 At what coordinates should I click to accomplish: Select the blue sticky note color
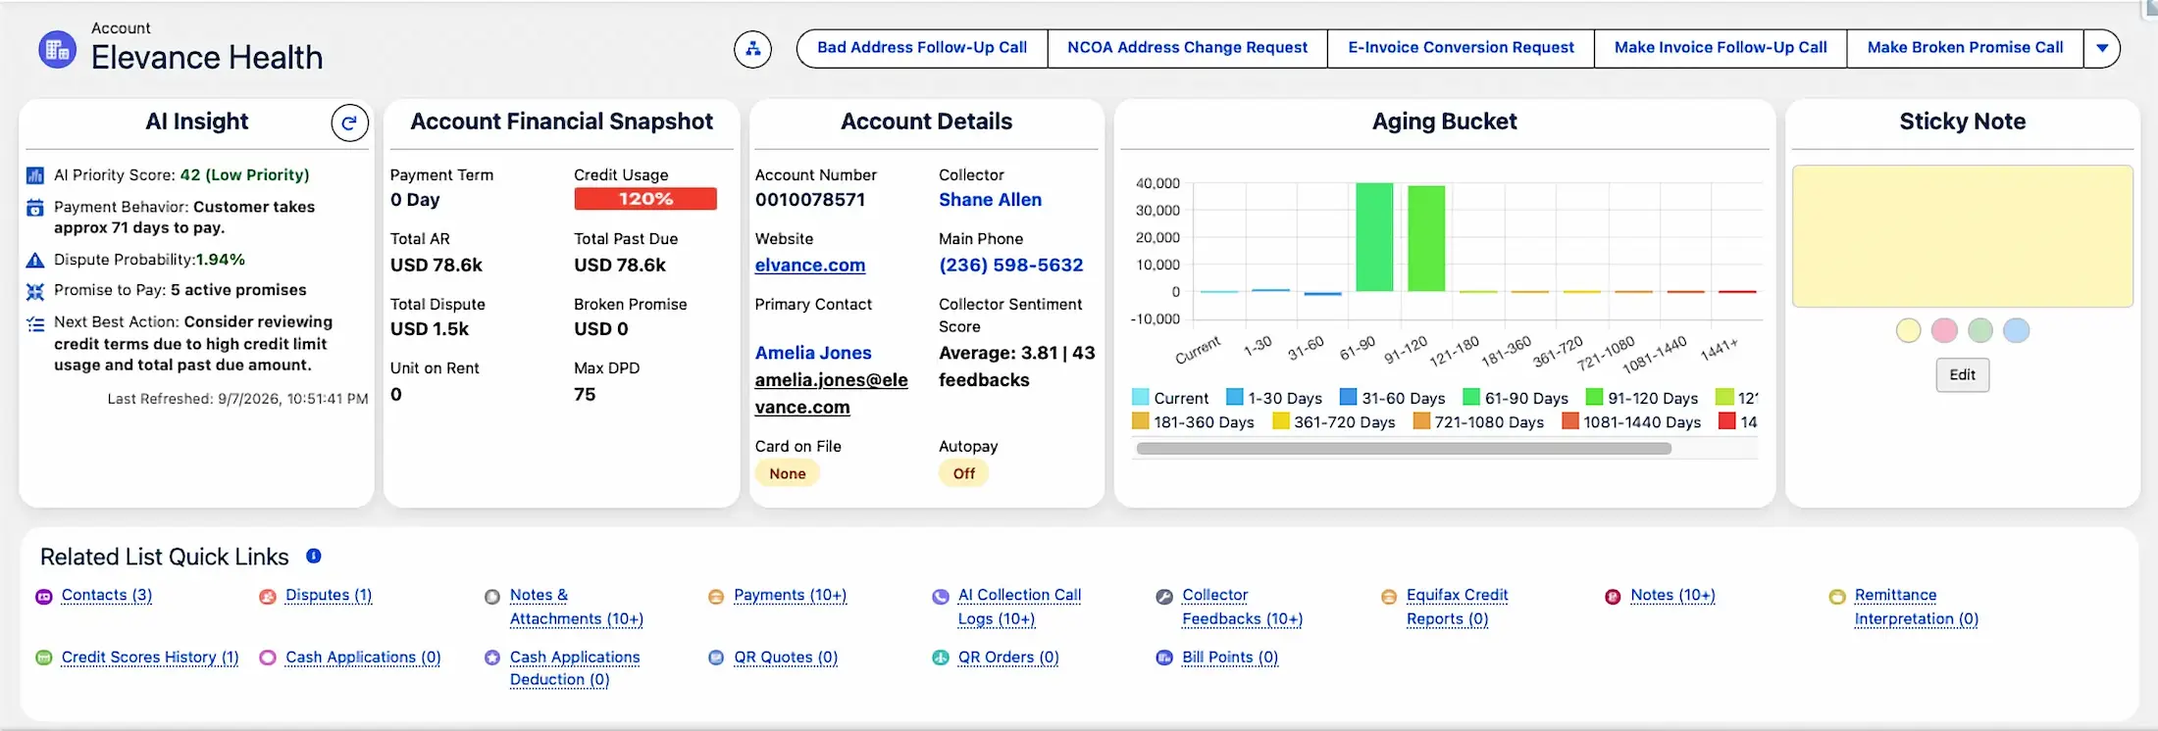pos(2017,330)
